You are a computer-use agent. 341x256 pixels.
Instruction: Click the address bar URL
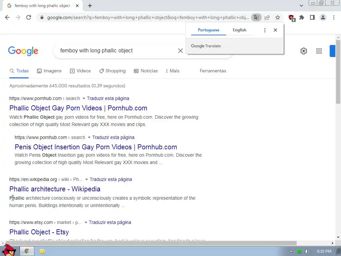click(x=148, y=17)
